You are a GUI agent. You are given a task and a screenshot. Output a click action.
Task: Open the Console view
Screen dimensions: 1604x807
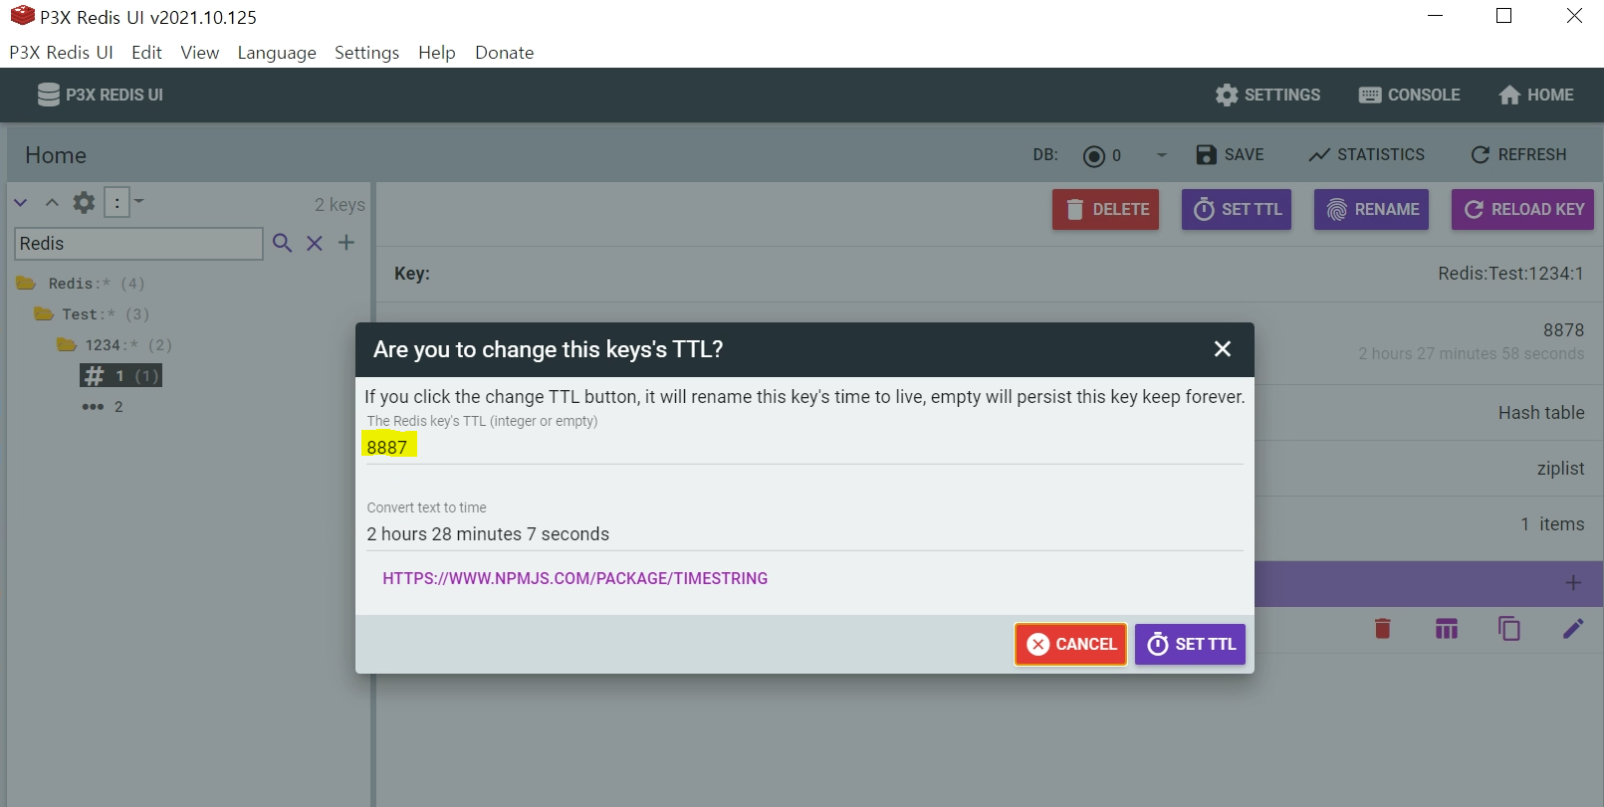tap(1409, 95)
